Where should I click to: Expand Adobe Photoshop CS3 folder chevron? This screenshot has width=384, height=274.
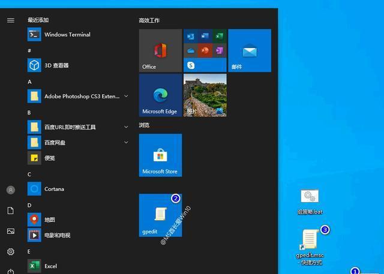click(126, 96)
